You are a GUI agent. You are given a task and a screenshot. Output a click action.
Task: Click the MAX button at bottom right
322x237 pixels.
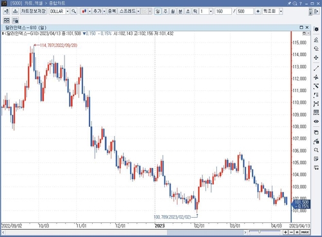305,232
